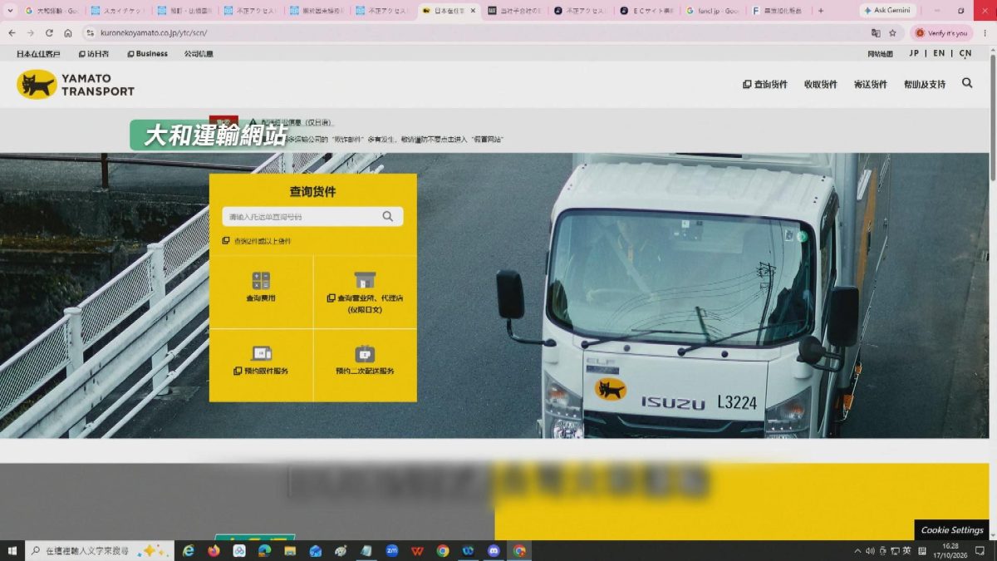The width and height of the screenshot is (997, 561).
Task: Open the site search magnifier in header
Action: (x=967, y=83)
